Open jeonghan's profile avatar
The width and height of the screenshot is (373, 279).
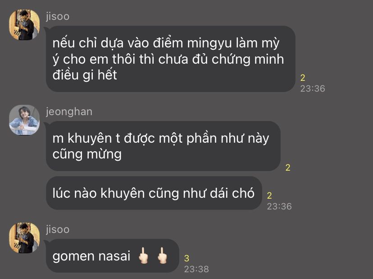point(24,120)
